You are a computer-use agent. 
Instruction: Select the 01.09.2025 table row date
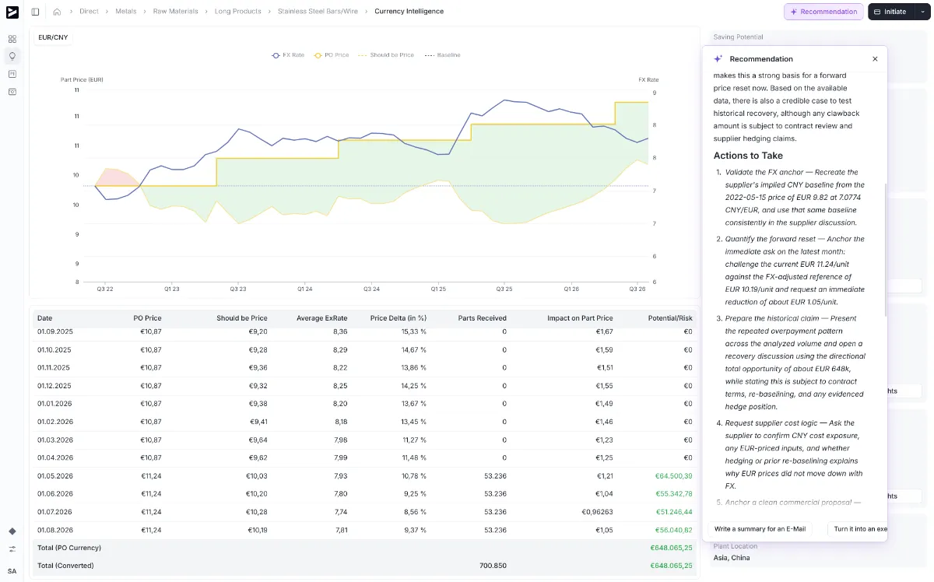point(54,331)
